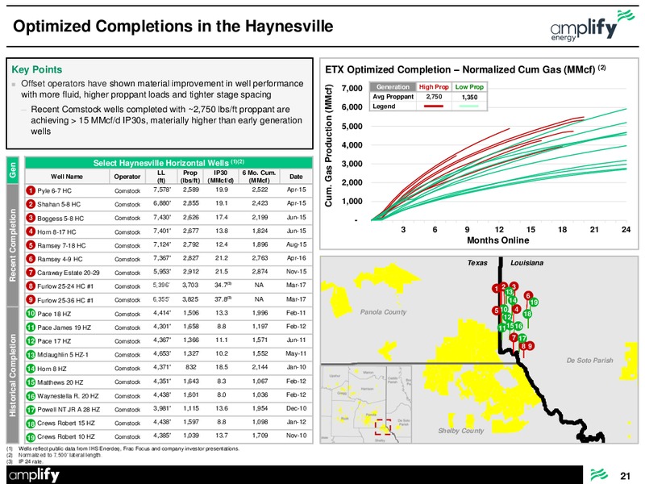Click the 'Panola County' map label

[x=383, y=312]
